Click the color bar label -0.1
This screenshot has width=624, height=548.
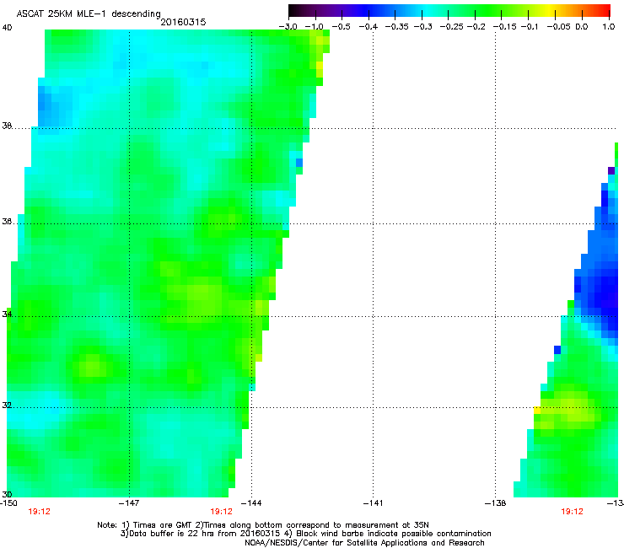point(530,27)
